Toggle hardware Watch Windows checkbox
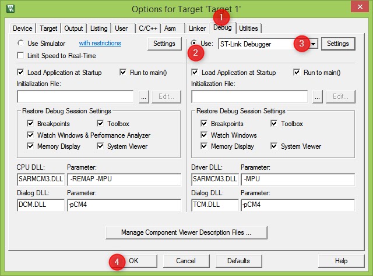The height and width of the screenshot is (276, 373). [x=204, y=135]
